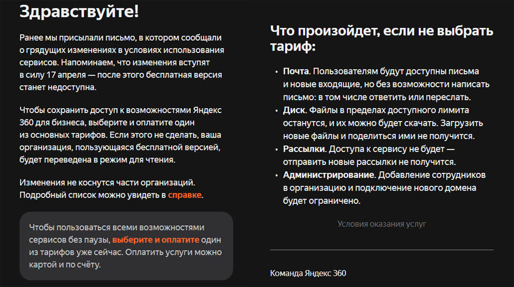Open the "Условия оказания услуг" link
This screenshot has width=514, height=287.
click(x=382, y=224)
